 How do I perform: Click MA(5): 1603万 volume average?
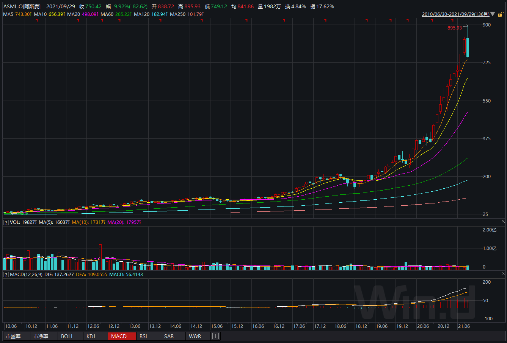click(x=54, y=222)
